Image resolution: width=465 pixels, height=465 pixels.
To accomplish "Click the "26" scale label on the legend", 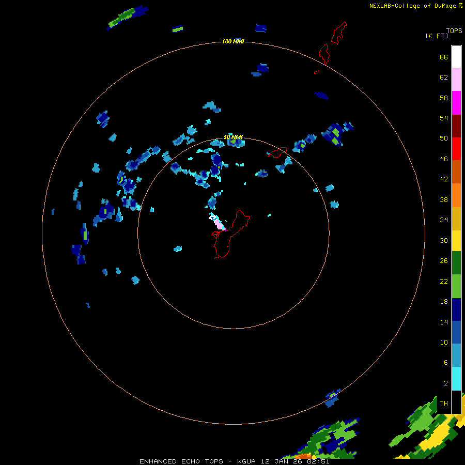I will (444, 261).
